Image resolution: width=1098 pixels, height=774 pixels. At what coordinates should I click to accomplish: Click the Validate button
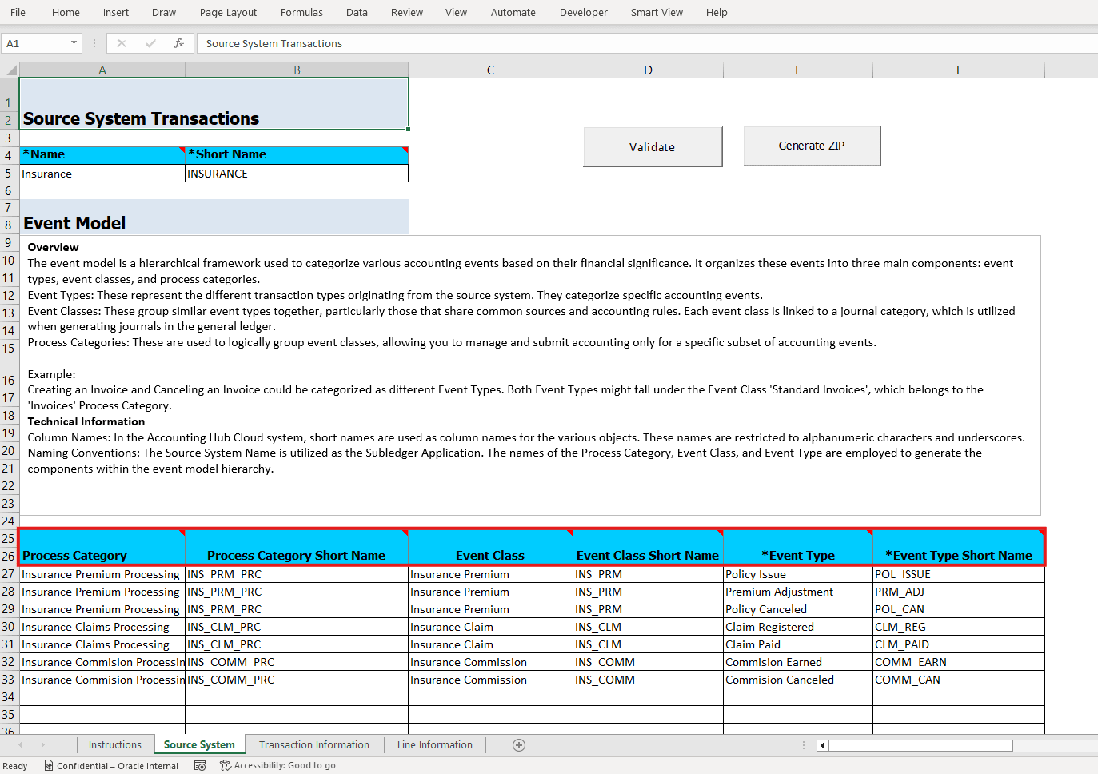(x=653, y=146)
